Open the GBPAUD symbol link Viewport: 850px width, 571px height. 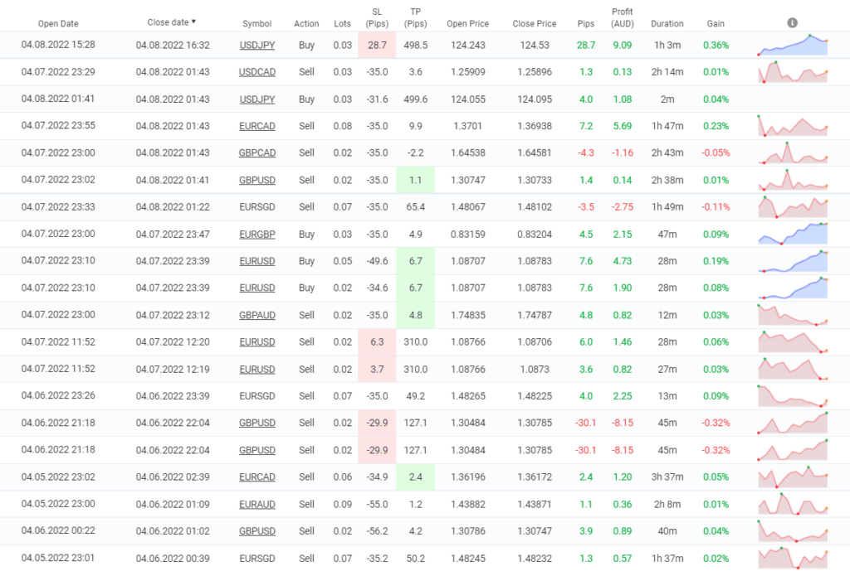(256, 315)
